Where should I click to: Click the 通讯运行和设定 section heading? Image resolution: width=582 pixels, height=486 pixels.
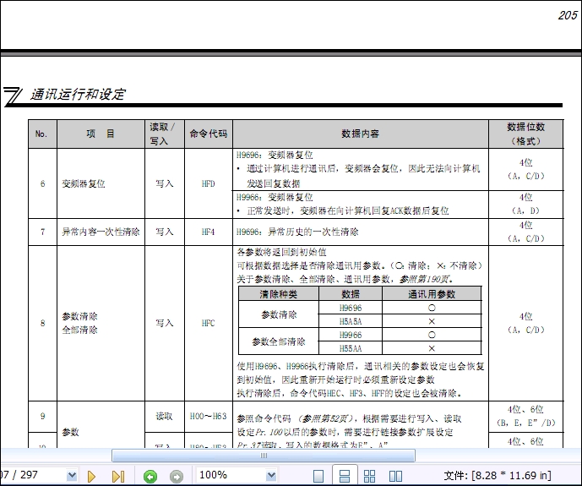click(x=78, y=95)
